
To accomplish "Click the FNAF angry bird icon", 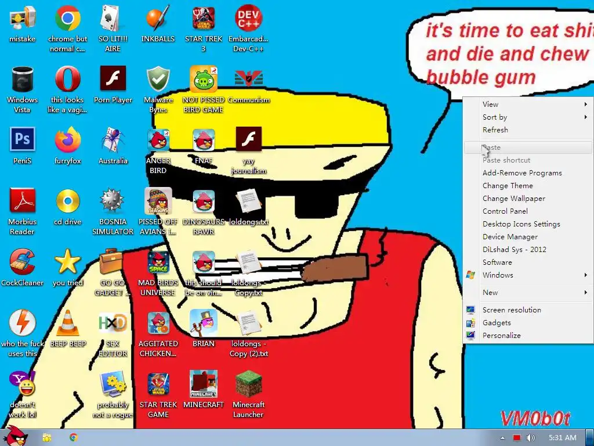I will (204, 146).
